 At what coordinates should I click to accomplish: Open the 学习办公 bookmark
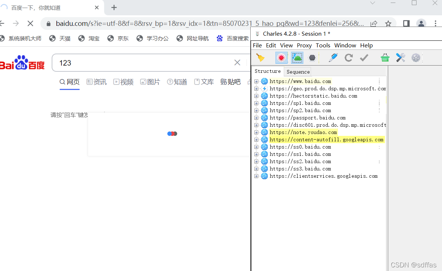pyautogui.click(x=153, y=38)
